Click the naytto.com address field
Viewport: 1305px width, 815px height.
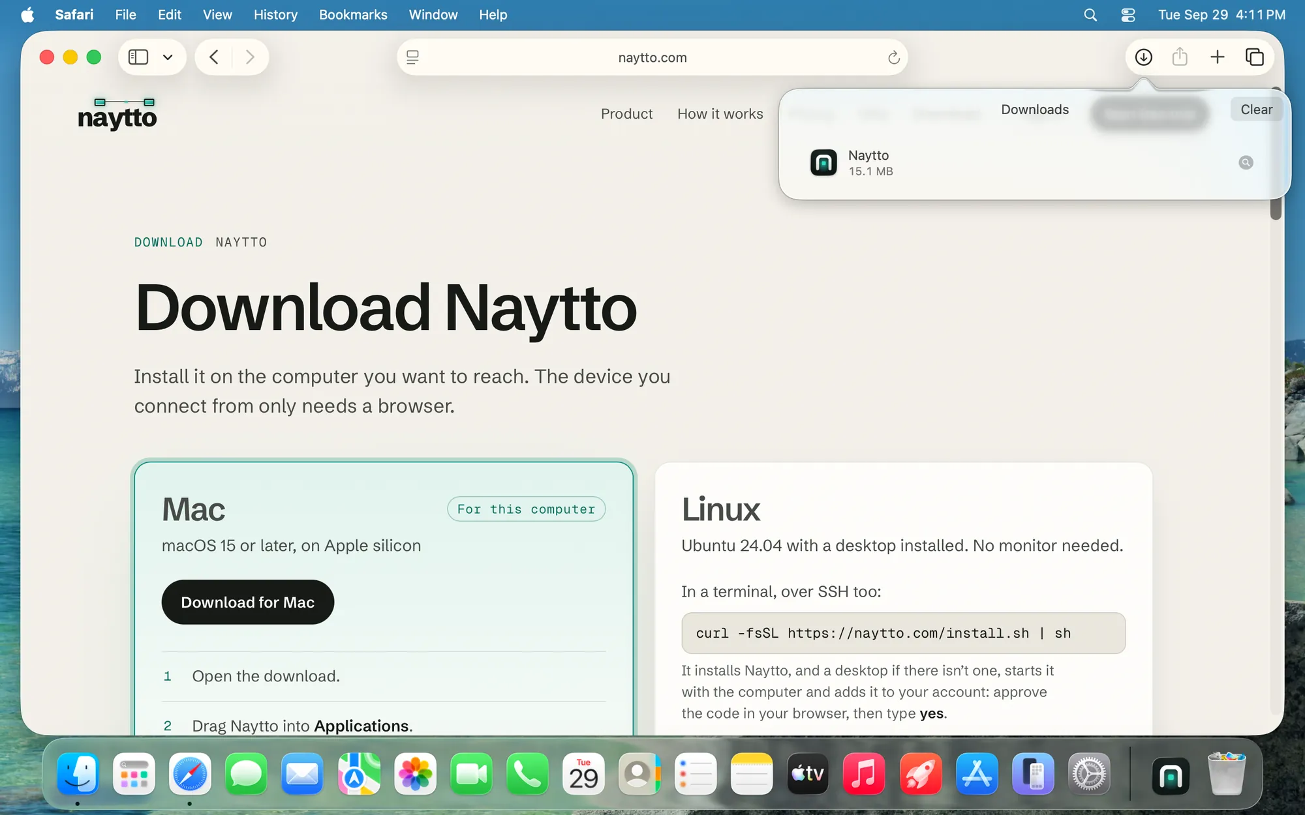click(x=652, y=57)
